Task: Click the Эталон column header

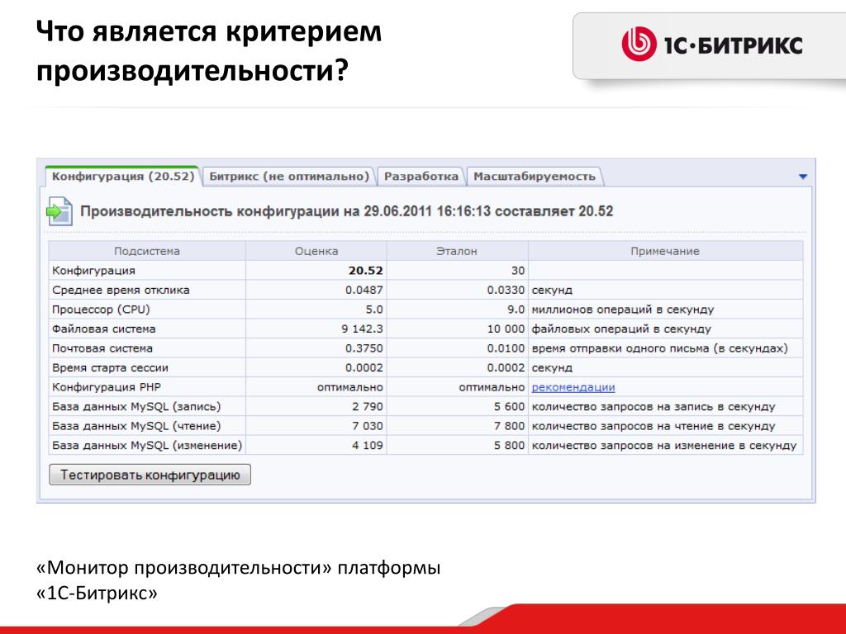Action: [457, 251]
